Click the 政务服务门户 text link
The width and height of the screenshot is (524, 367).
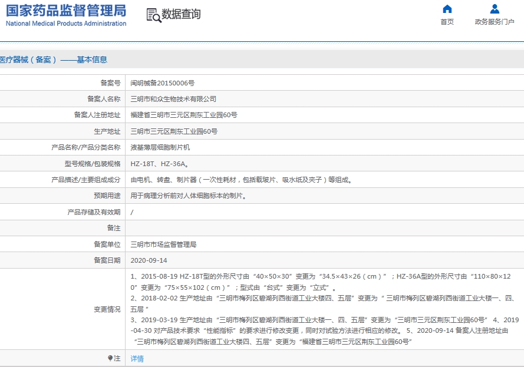pos(495,22)
